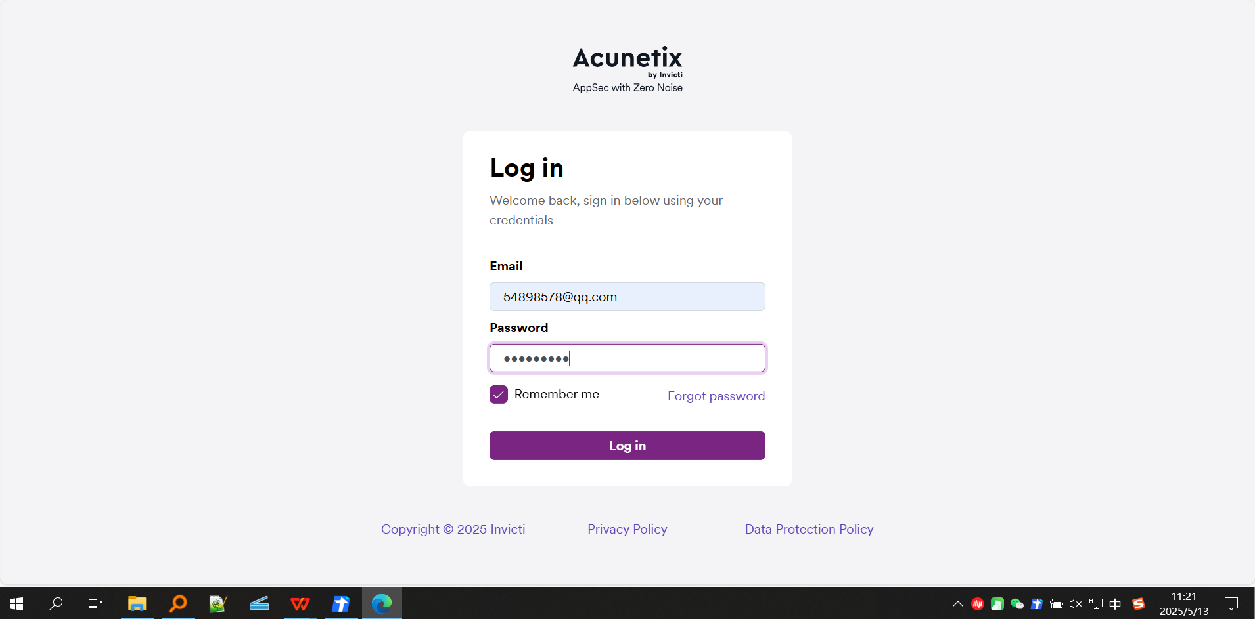1255x619 pixels.
Task: Launch the orange magnifier search app
Action: click(x=177, y=603)
